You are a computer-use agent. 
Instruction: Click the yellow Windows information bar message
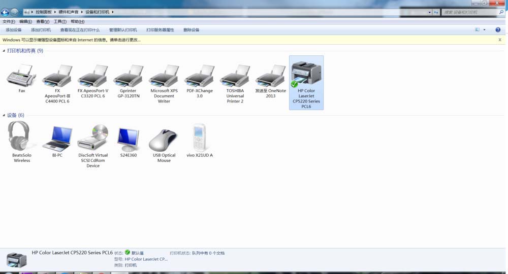click(72, 40)
